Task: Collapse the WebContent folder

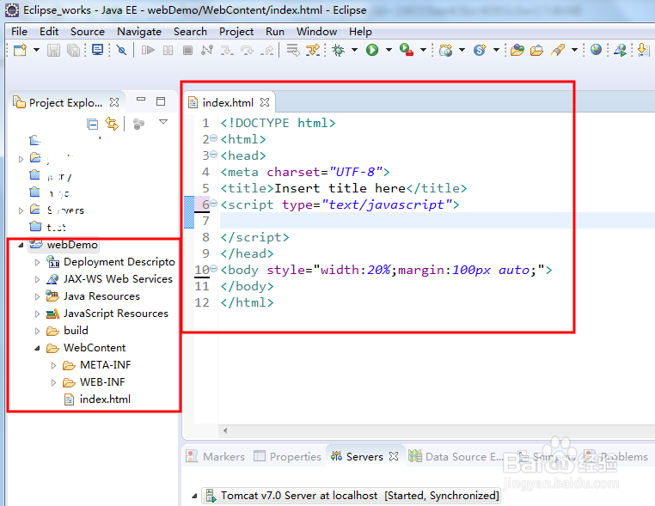Action: 37,348
